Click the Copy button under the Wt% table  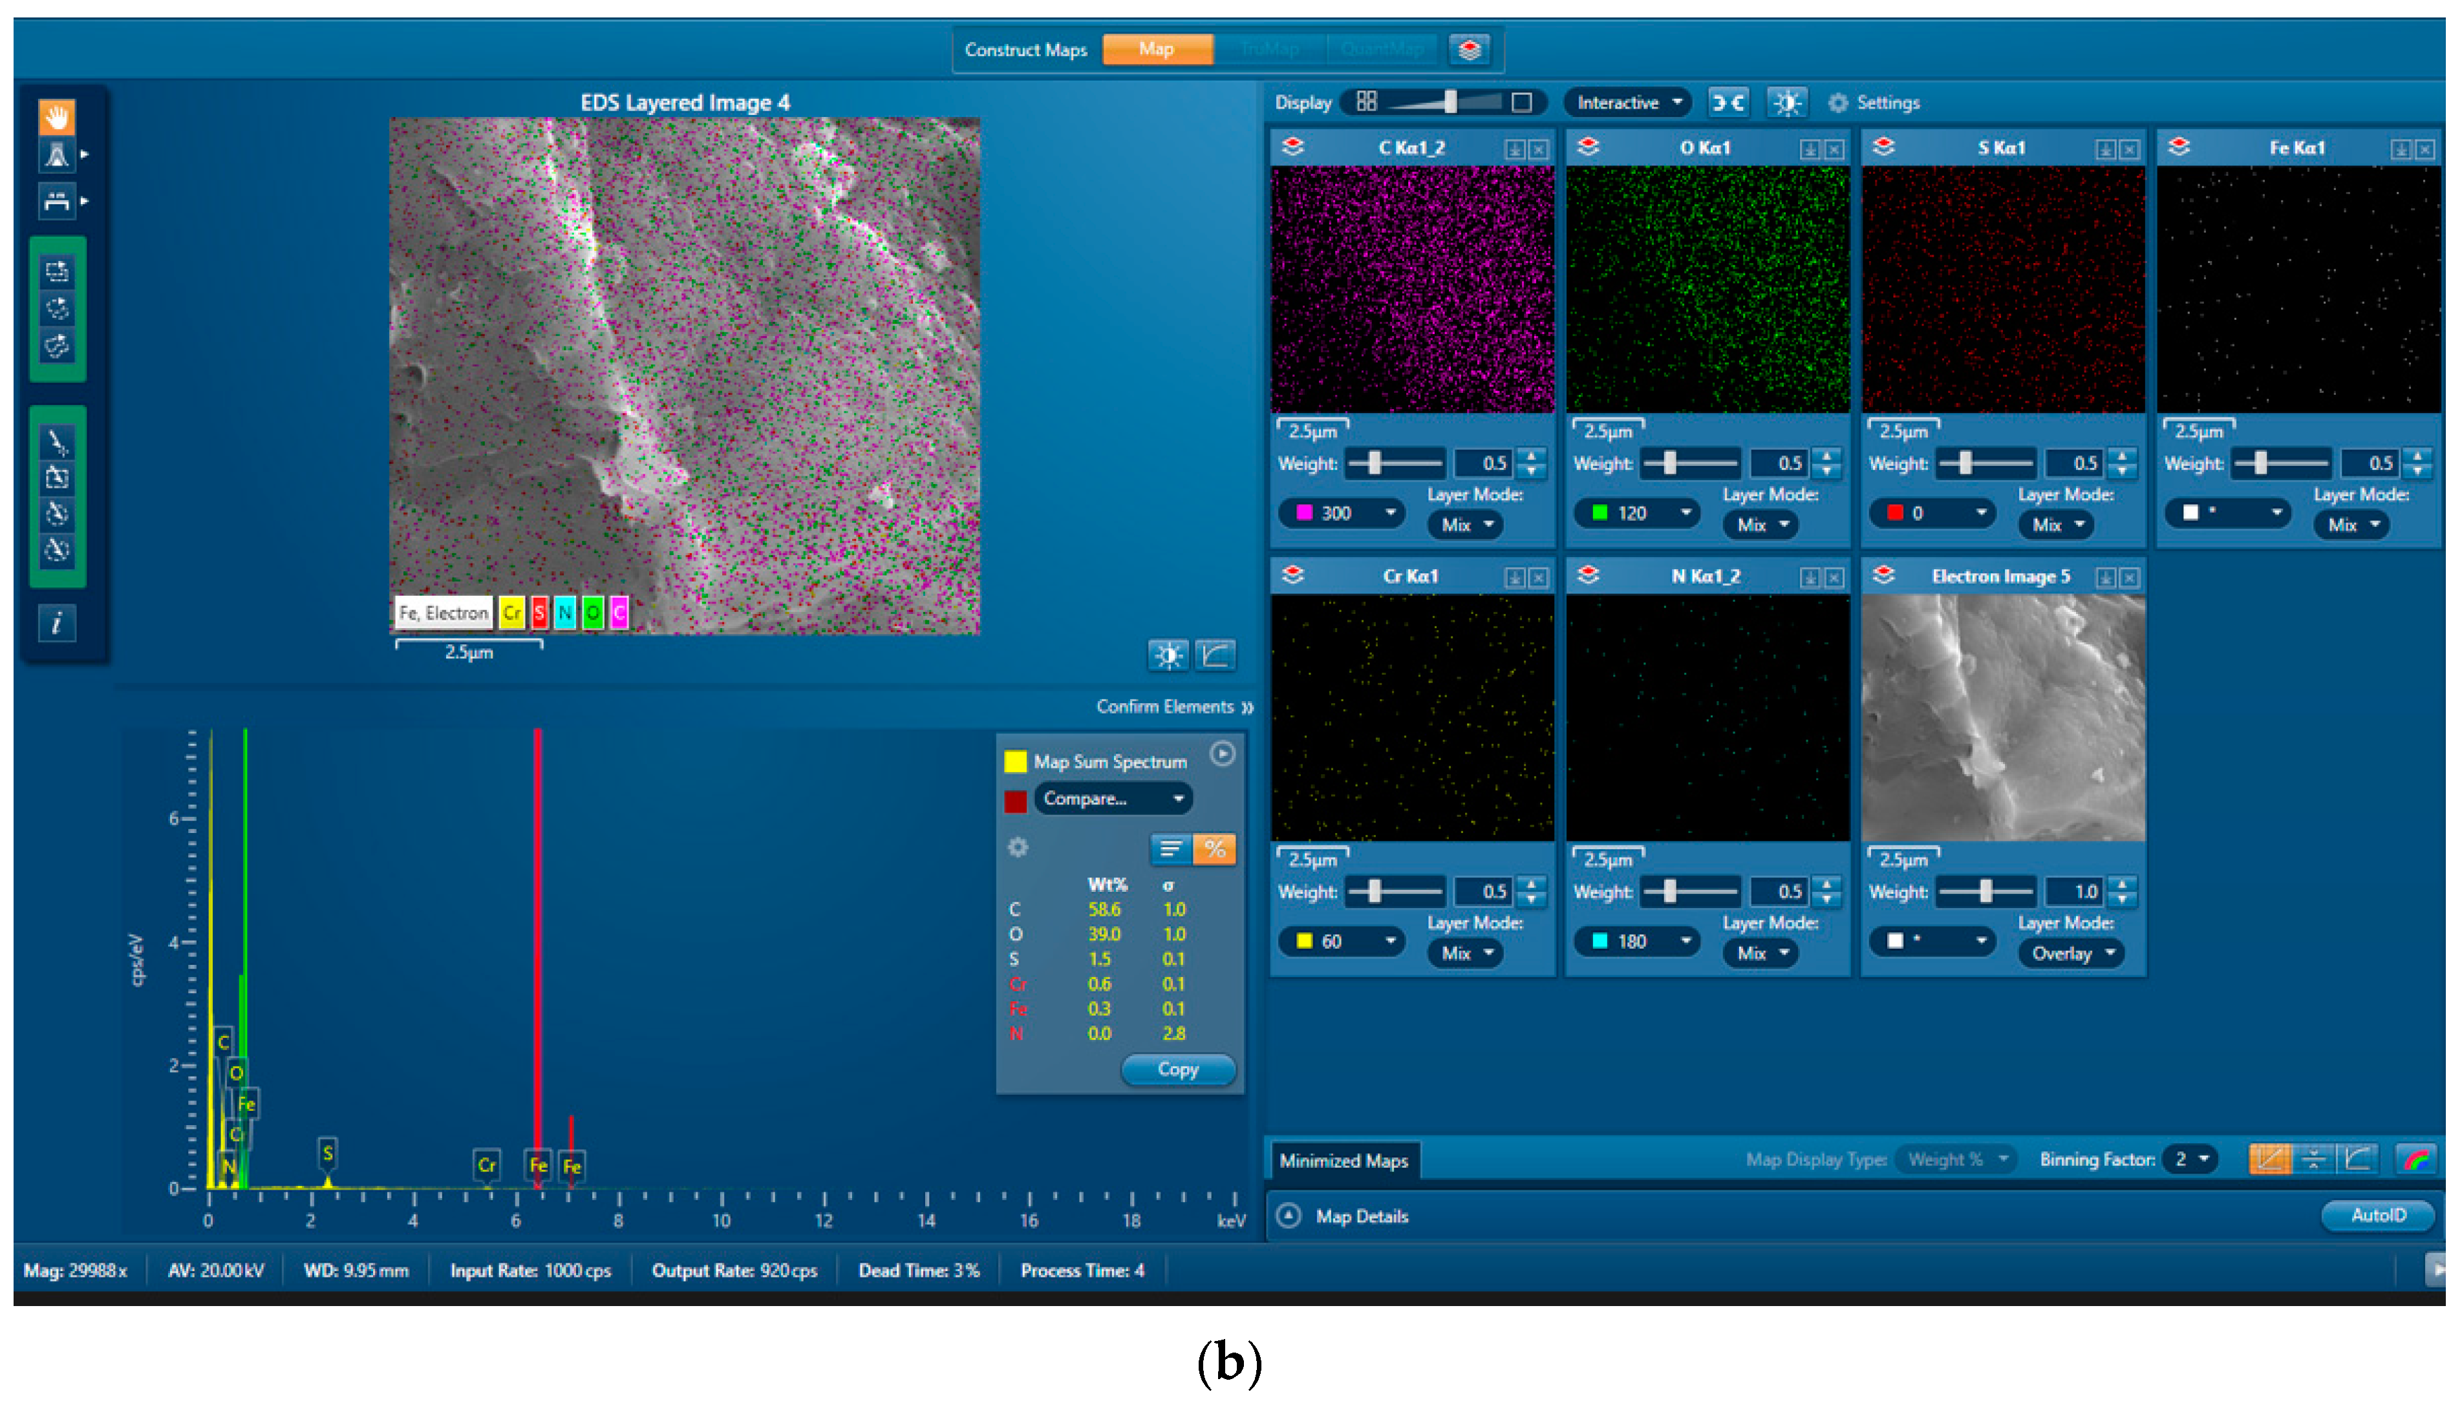1177,1070
